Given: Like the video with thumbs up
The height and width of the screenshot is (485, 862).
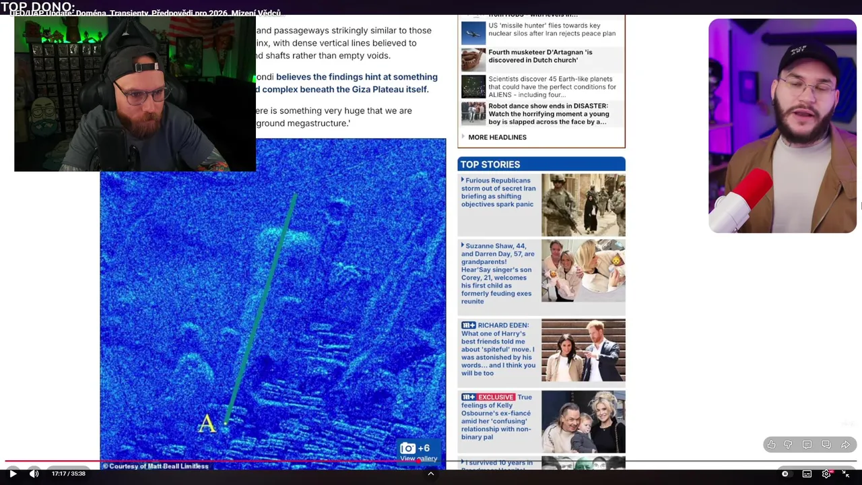Looking at the screenshot, I should click(x=771, y=445).
